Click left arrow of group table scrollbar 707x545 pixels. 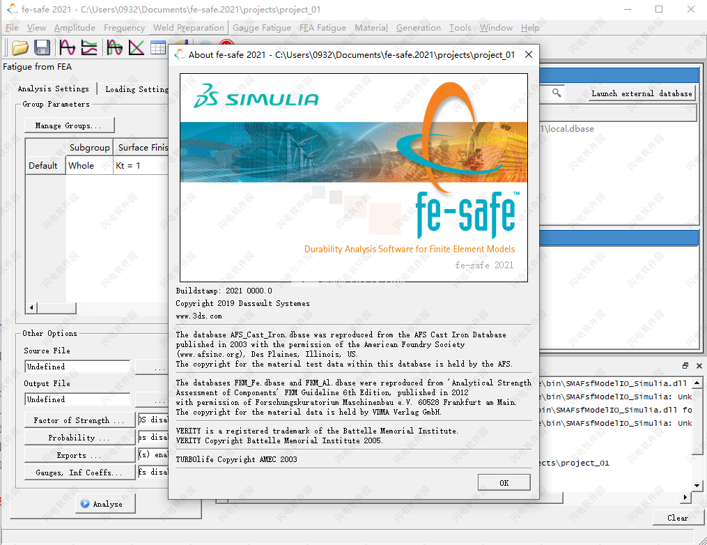[31, 307]
